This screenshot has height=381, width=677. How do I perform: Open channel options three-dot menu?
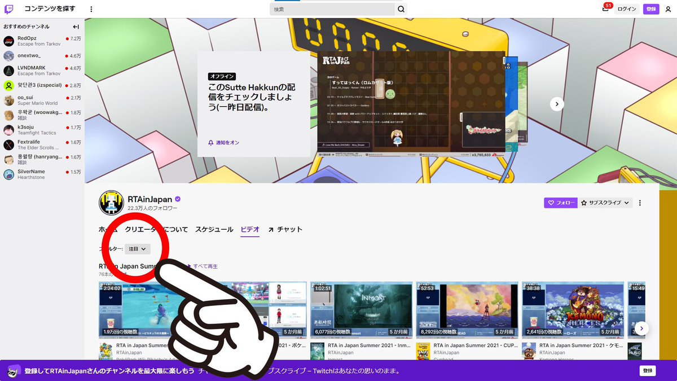(x=640, y=203)
